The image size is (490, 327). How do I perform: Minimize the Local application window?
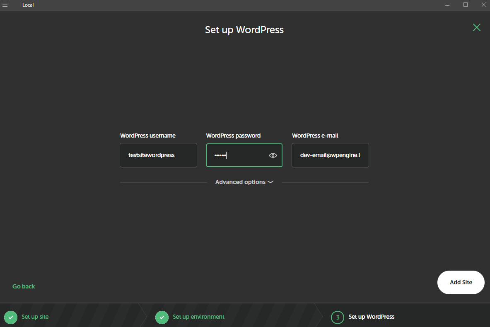point(447,5)
